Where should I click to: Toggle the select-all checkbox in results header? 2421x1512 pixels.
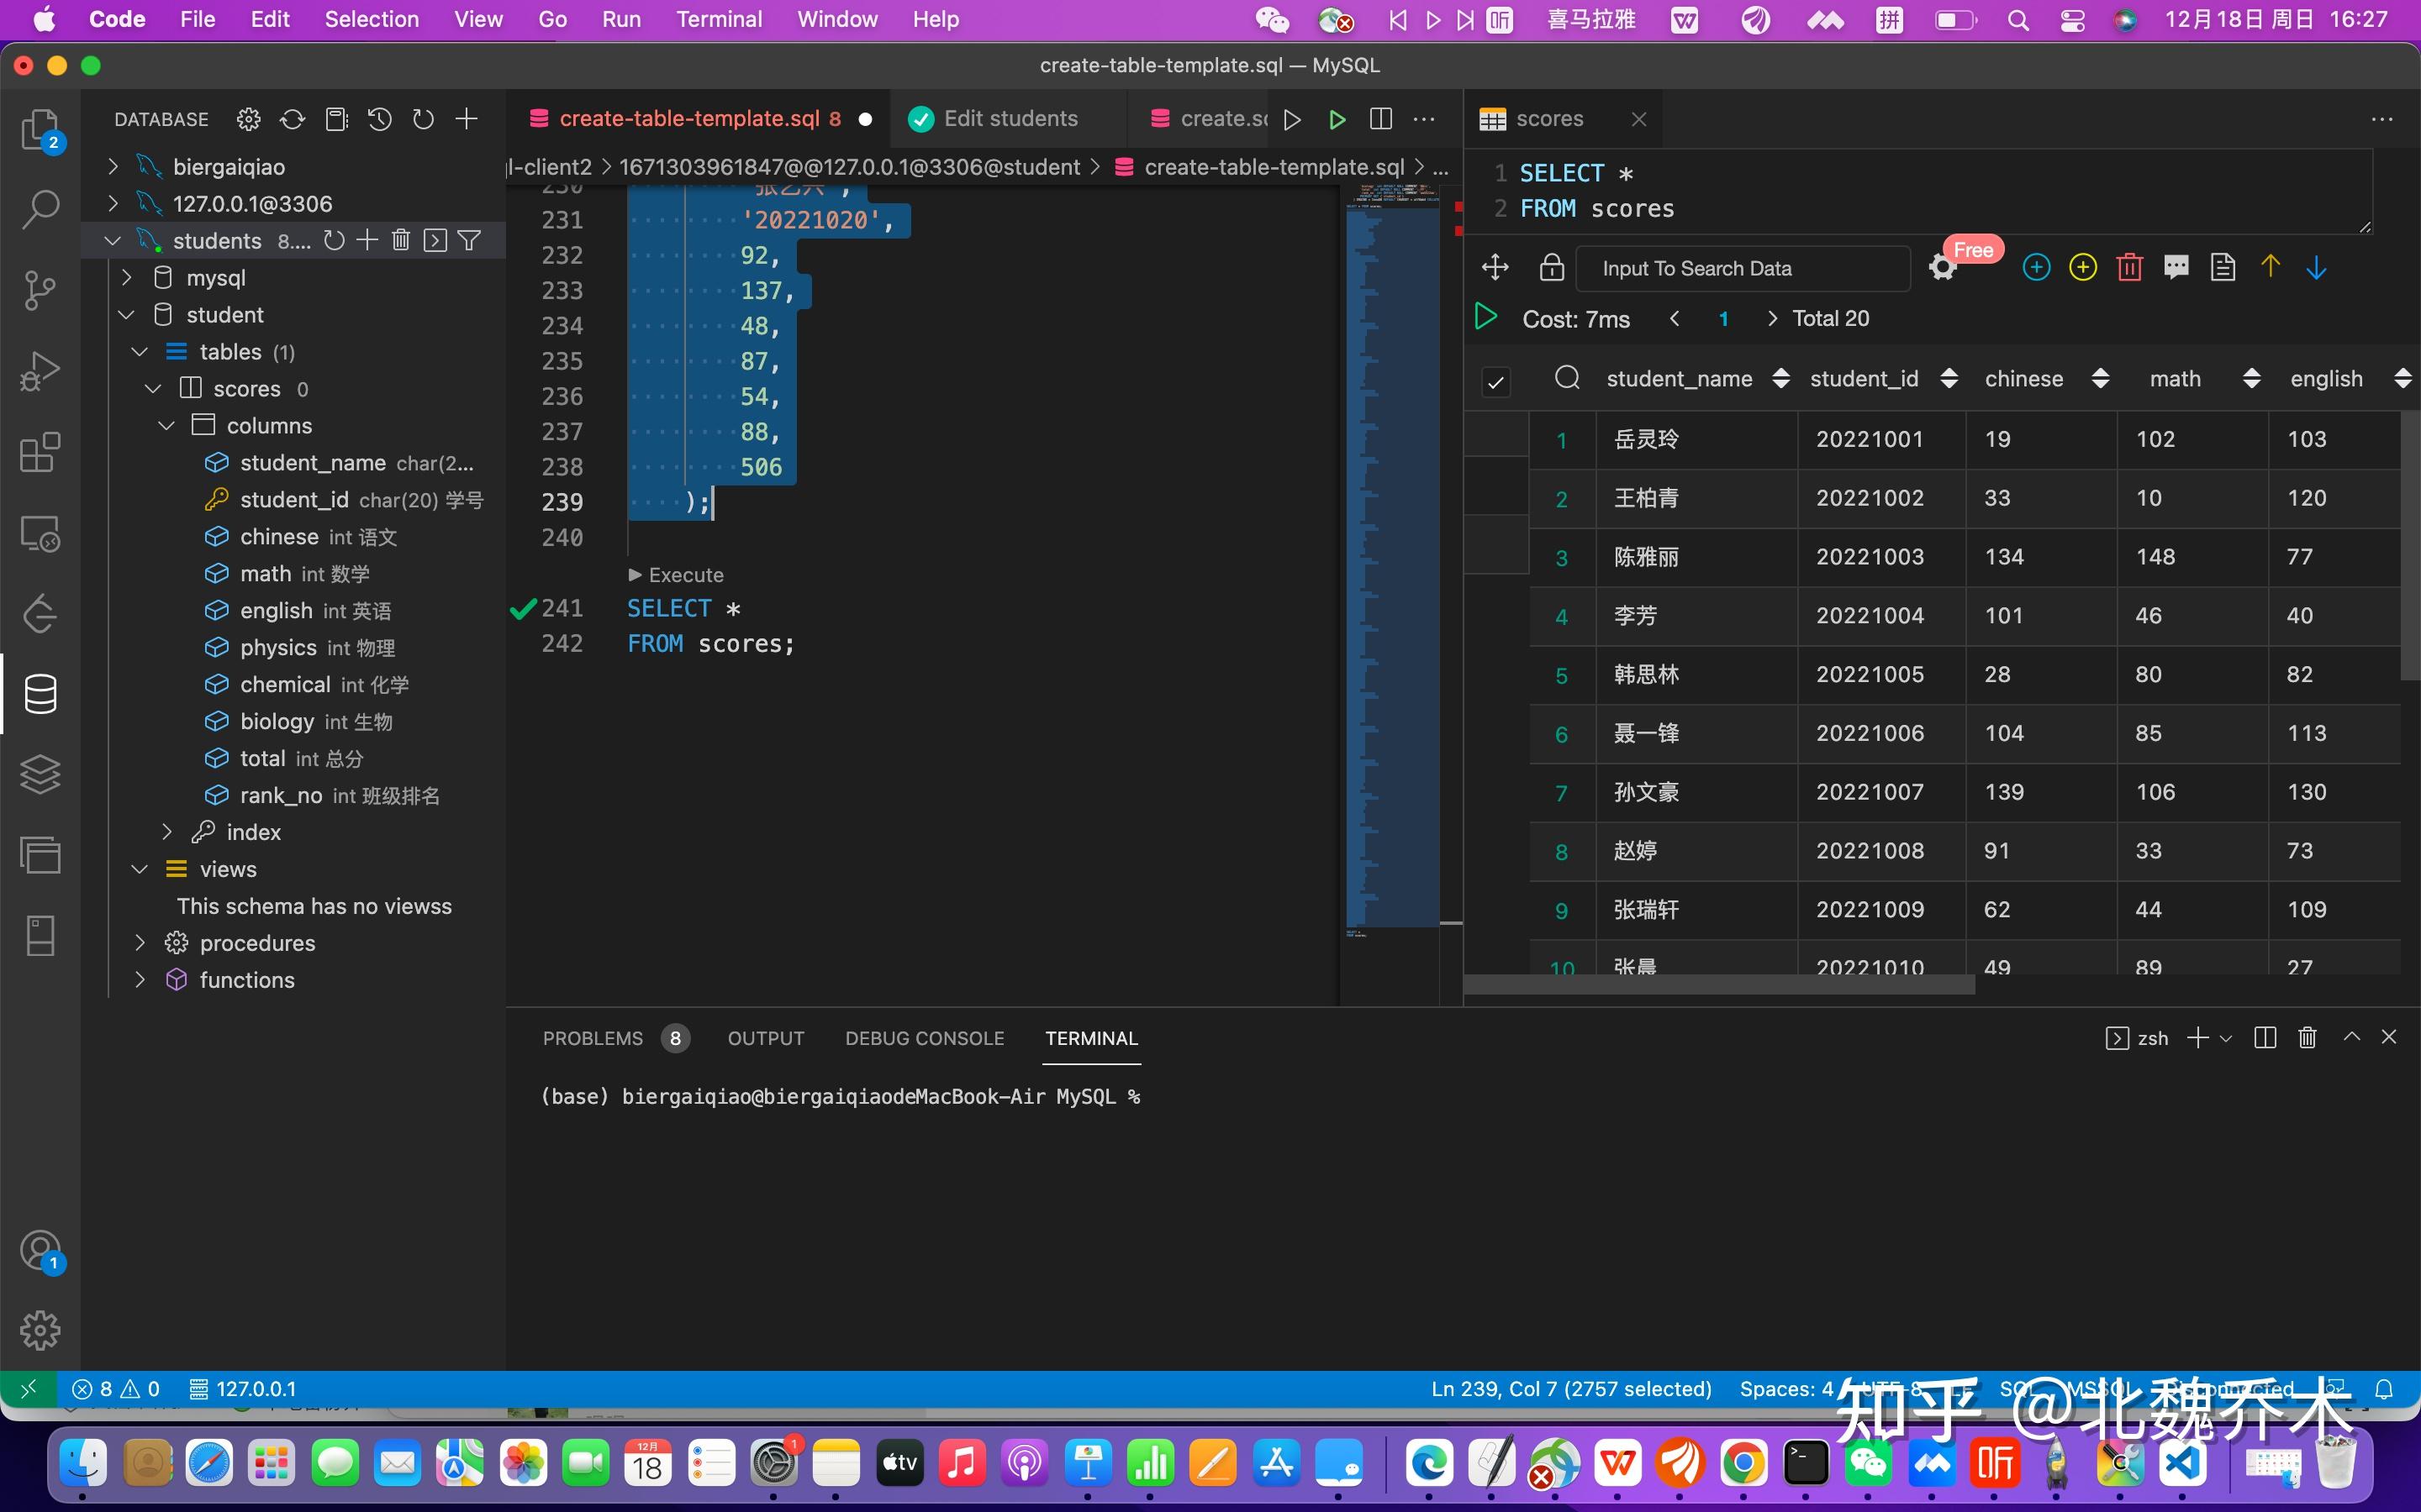pyautogui.click(x=1495, y=381)
